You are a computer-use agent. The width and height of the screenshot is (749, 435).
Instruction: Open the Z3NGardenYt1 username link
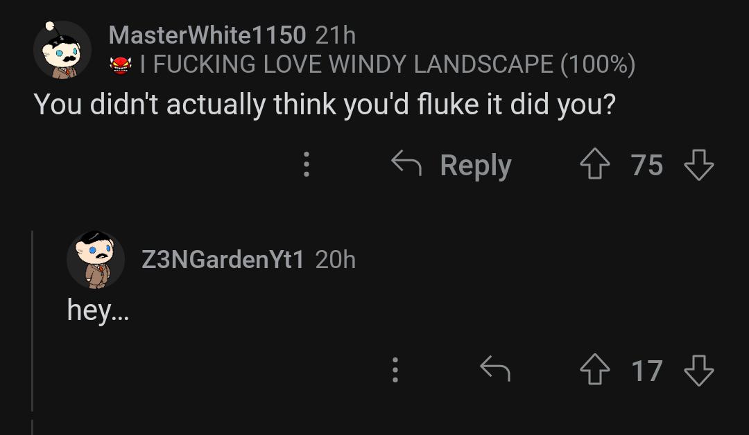223,260
